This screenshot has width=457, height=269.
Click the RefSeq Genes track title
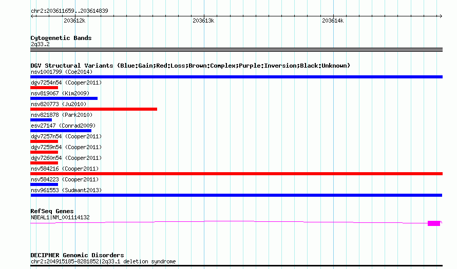pyautogui.click(x=52, y=211)
